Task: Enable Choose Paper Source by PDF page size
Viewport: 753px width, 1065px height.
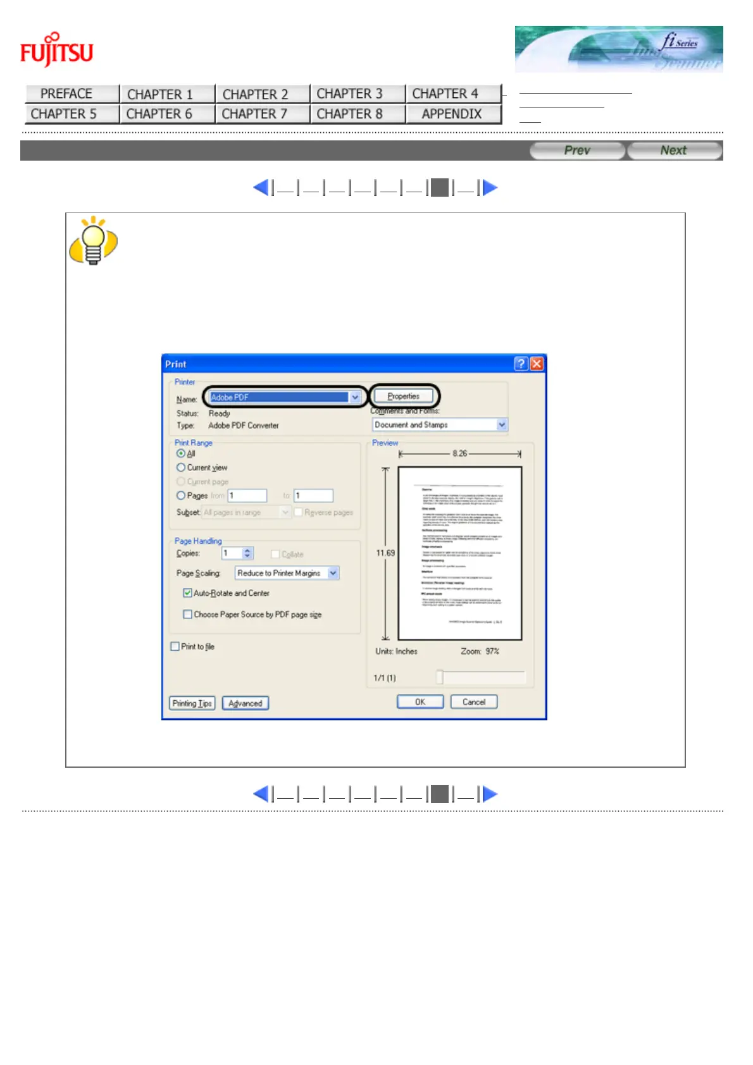Action: [187, 614]
